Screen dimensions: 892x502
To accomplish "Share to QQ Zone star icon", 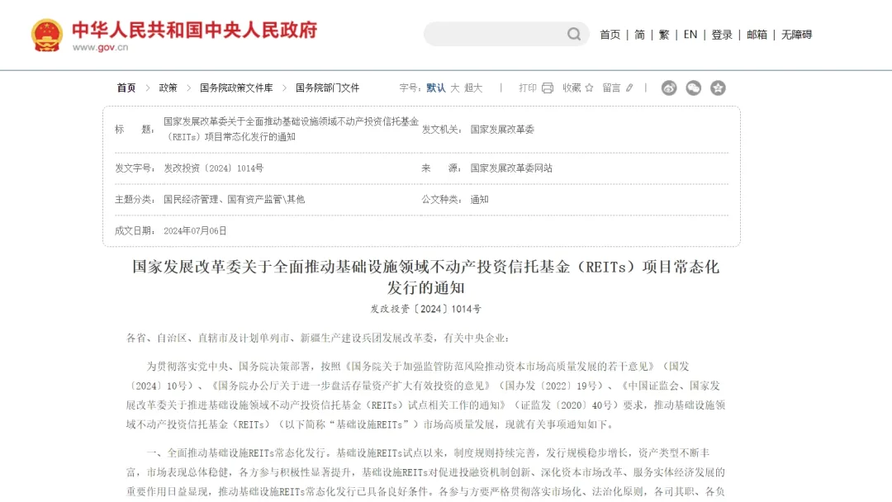I will 718,88.
